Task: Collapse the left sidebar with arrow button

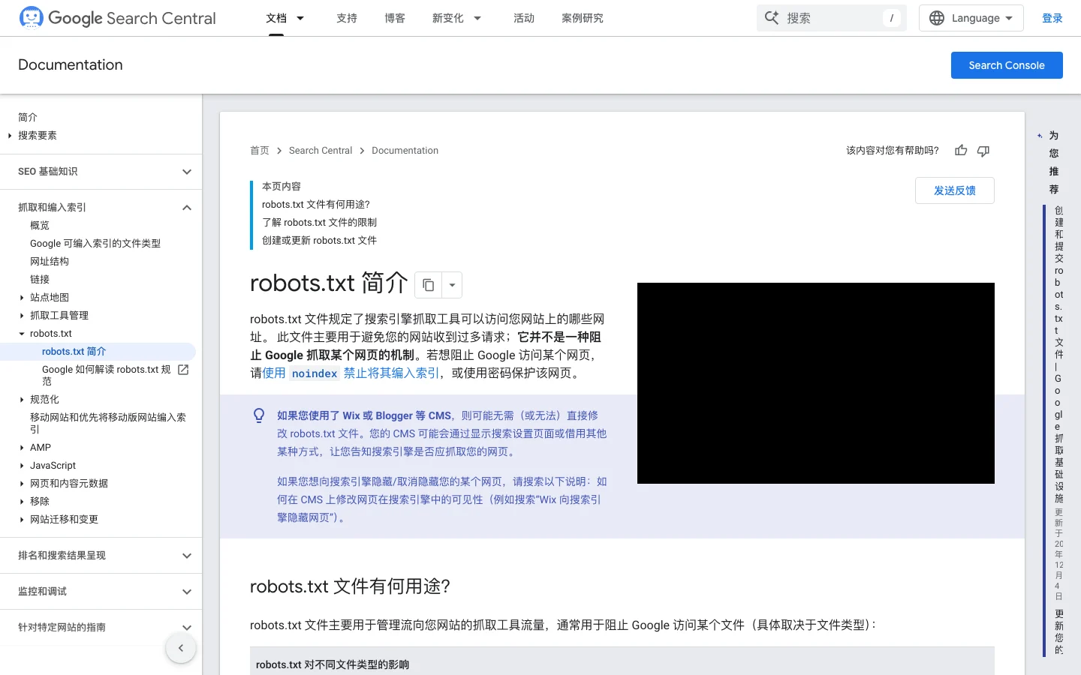Action: 181,648
